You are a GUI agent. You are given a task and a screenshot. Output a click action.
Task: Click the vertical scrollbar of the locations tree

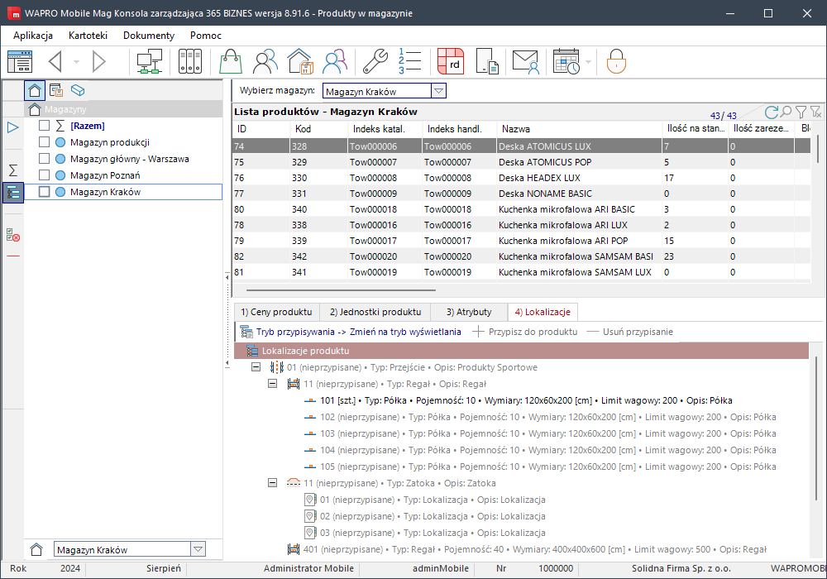[x=816, y=428]
